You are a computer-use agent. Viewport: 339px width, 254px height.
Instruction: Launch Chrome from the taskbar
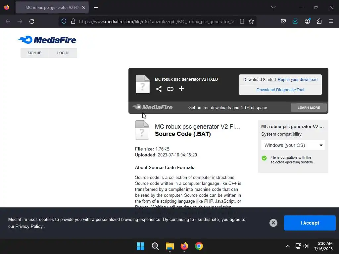(x=199, y=246)
